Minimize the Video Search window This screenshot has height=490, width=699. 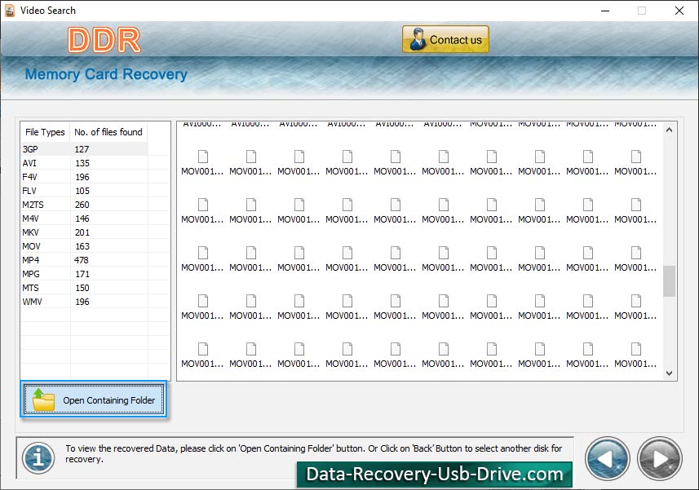pos(605,11)
